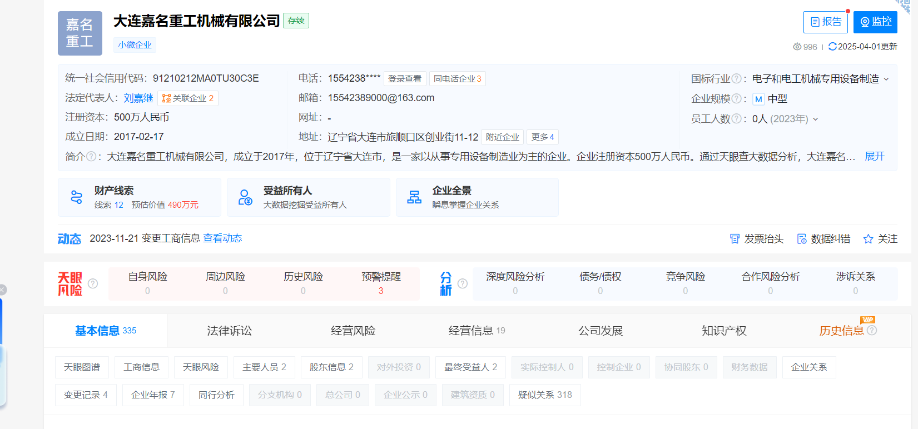Switch to the 经营信息 19 tab
Screen dimensions: 918x429
477,331
